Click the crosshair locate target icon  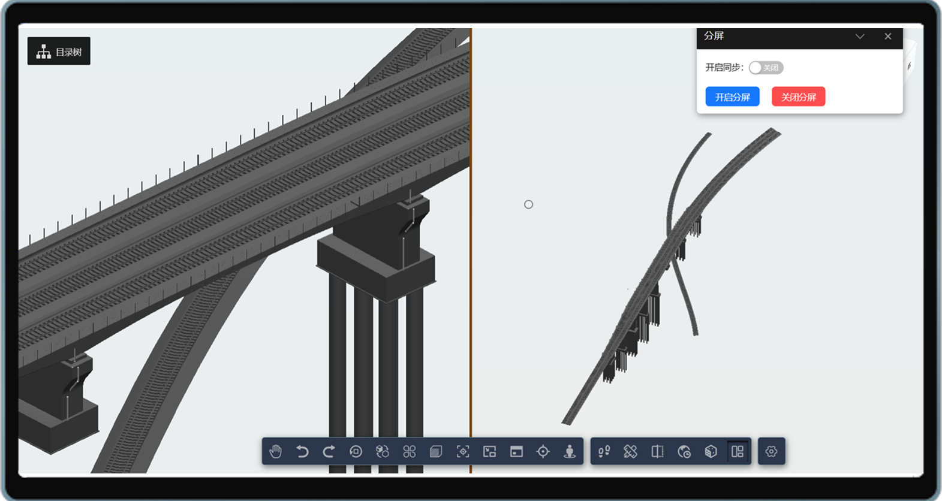point(543,451)
